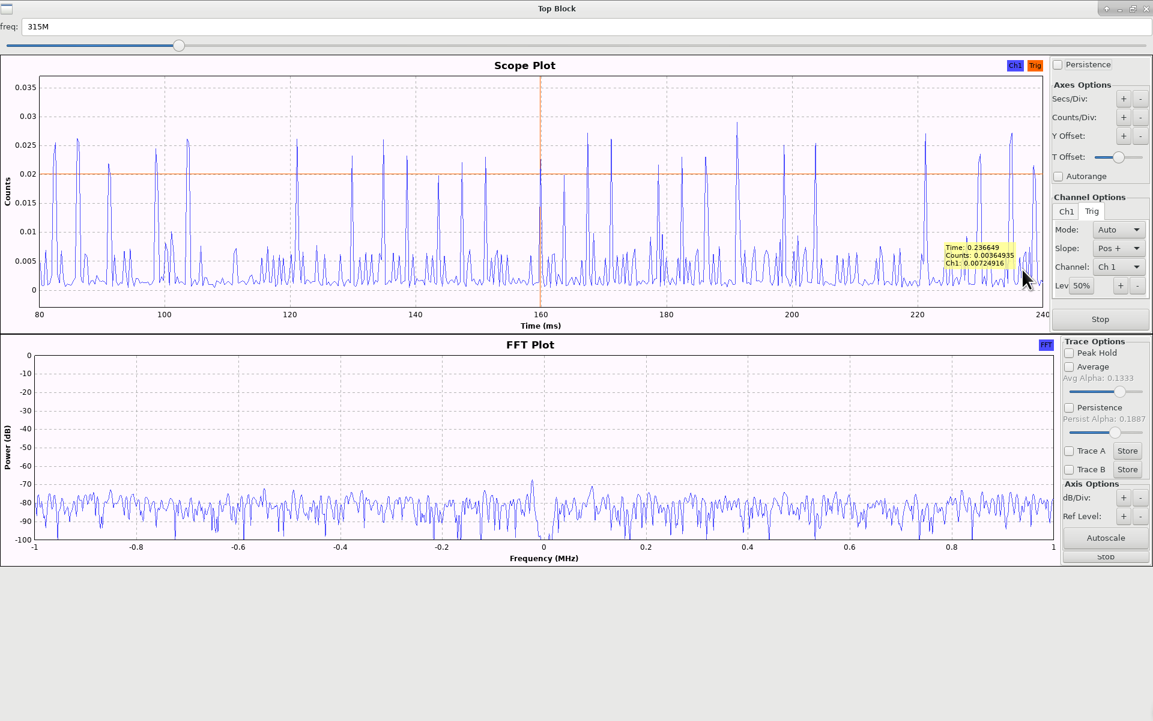Decrease Counts/Div with the minus button
This screenshot has height=721, width=1153.
1140,118
